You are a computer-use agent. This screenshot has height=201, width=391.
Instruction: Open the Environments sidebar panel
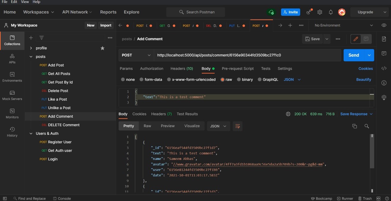(x=12, y=77)
